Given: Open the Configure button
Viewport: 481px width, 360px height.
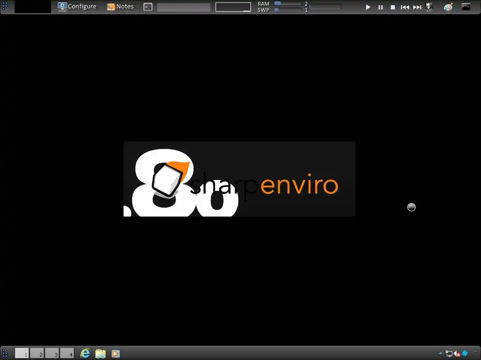Looking at the screenshot, I should coord(77,7).
